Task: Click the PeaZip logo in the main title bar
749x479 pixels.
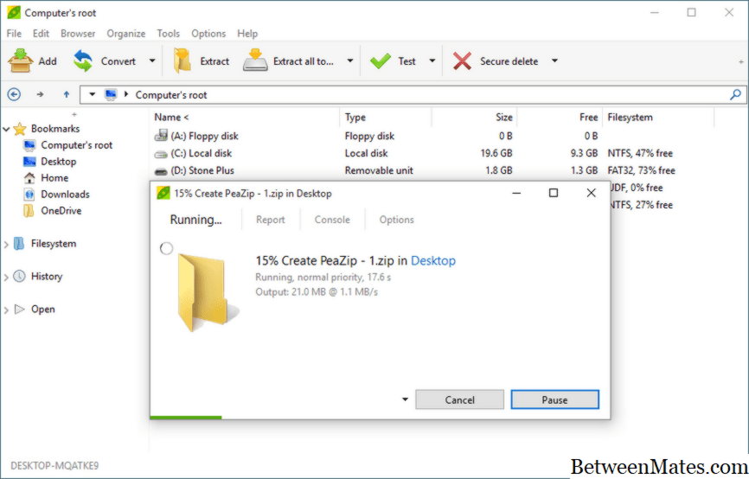Action: pyautogui.click(x=14, y=12)
